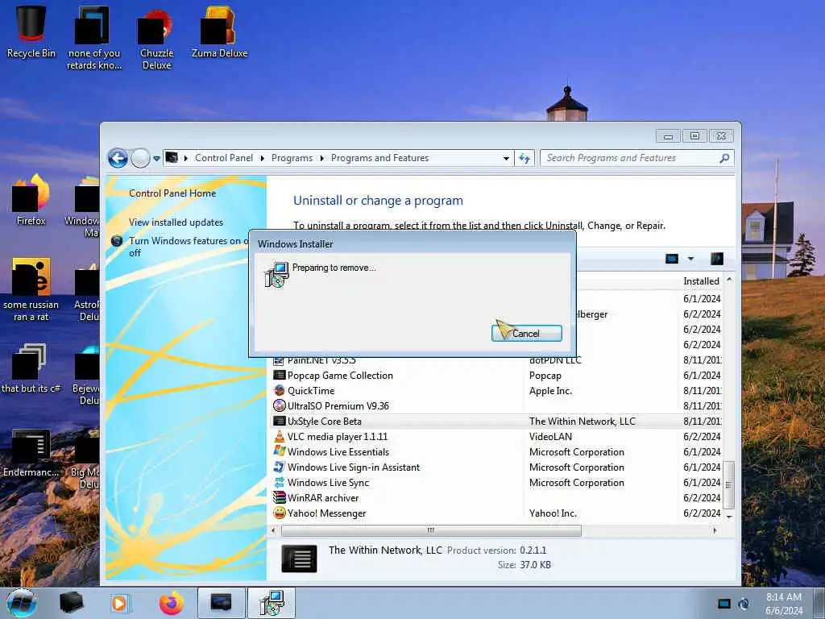The height and width of the screenshot is (619, 825).
Task: Click the search magnifier icon
Action: click(724, 158)
